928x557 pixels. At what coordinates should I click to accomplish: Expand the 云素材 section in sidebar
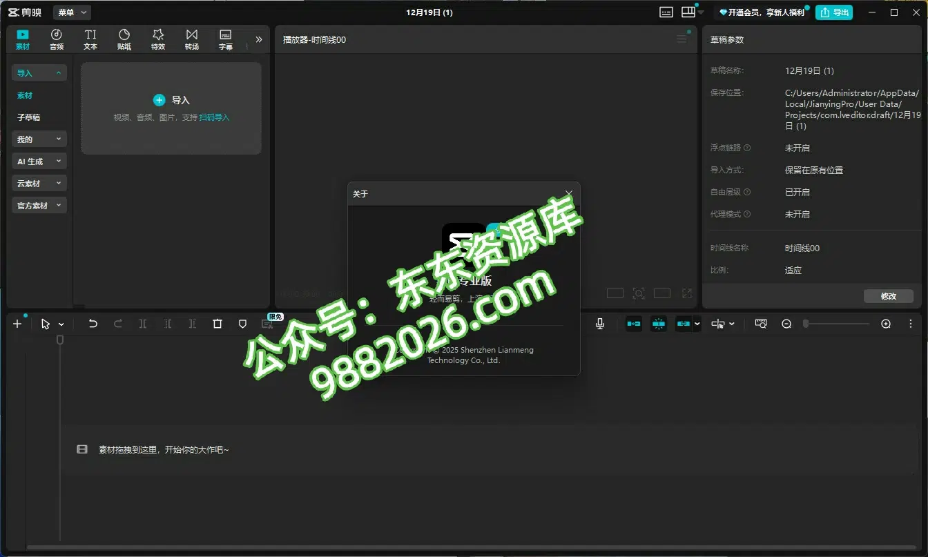[39, 184]
